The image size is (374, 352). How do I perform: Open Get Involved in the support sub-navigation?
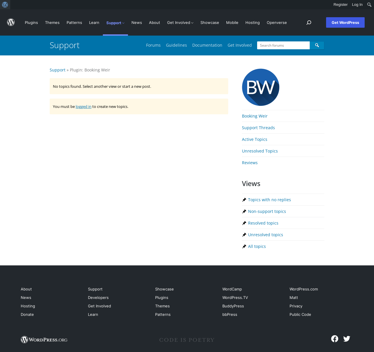point(240,45)
